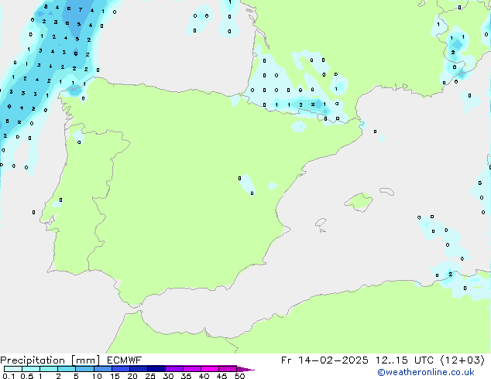This screenshot has height=379, width=491.
Task: Select the 0.5–1 mm legend color box
Action: click(31, 369)
